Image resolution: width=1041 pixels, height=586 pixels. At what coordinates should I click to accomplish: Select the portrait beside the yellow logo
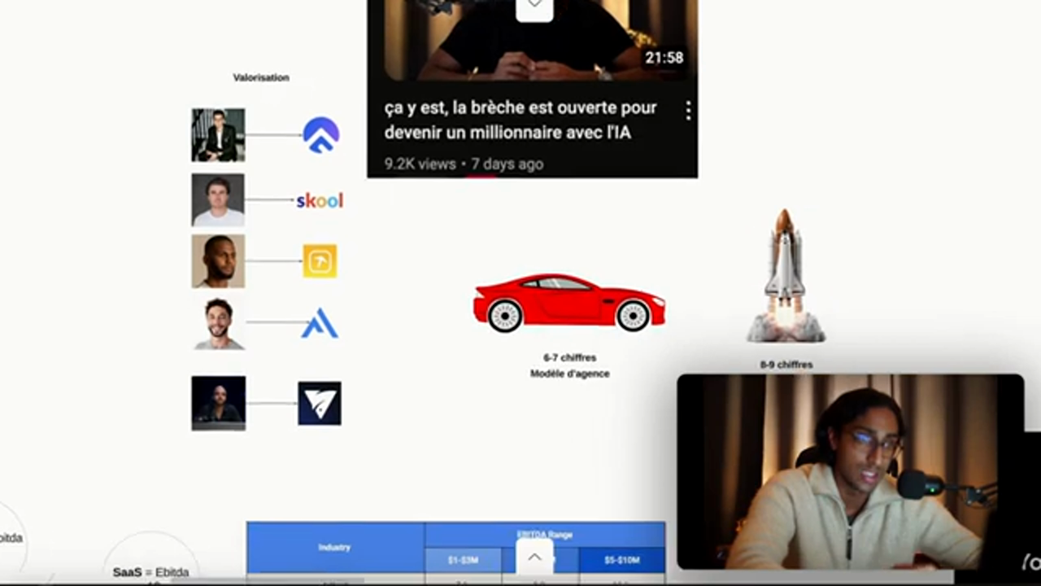[x=218, y=261]
